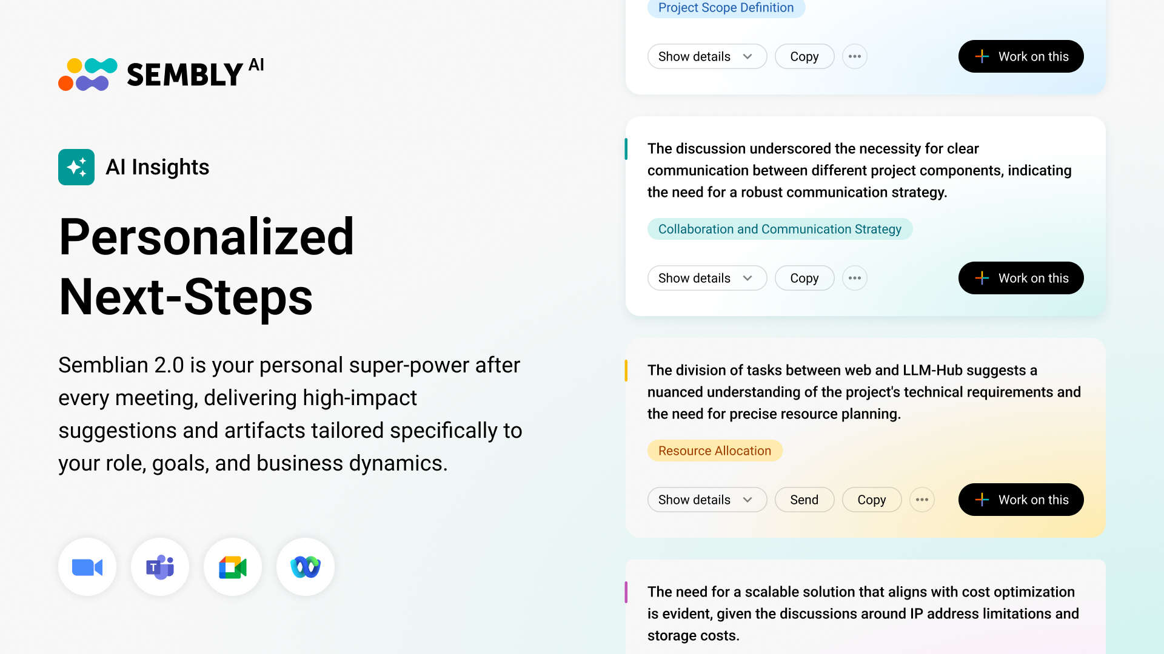Screen dimensions: 1164x654
Task: Click the Zoom camera icon
Action: (87, 567)
